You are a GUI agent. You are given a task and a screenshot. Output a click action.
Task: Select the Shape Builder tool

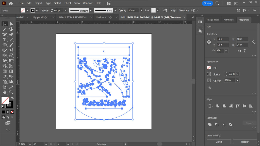[x=5, y=66]
